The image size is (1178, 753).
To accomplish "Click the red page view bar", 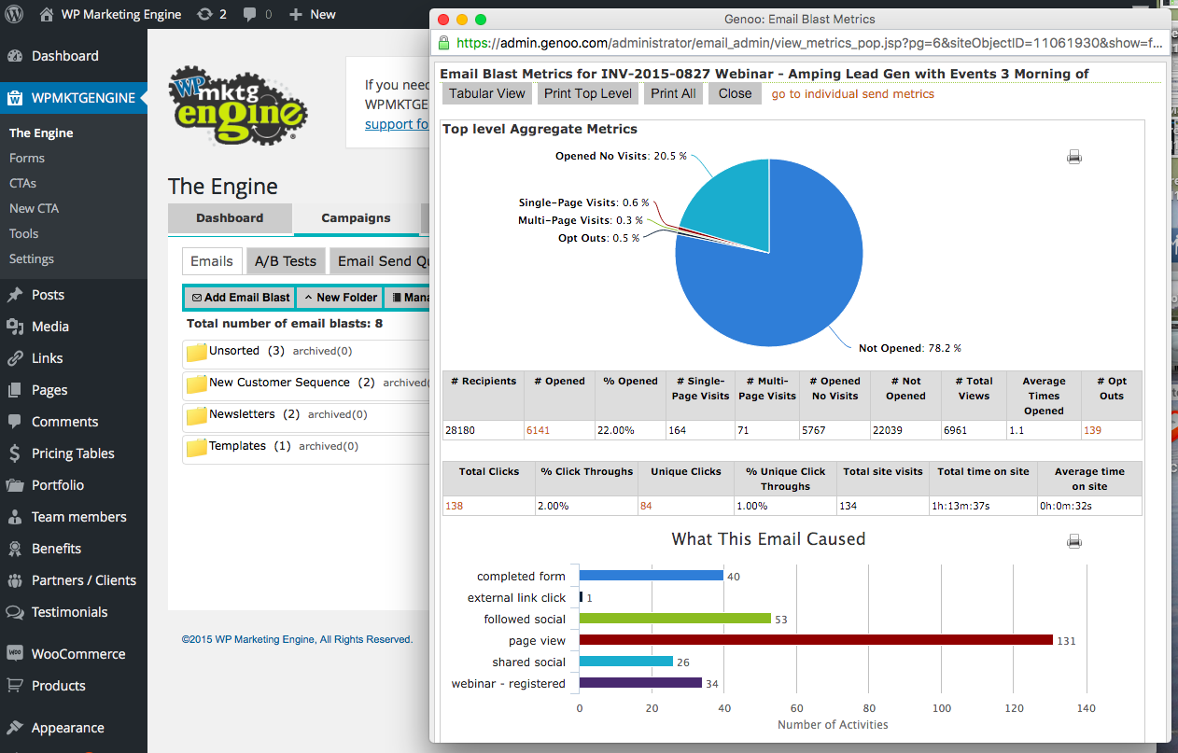I will [816, 640].
